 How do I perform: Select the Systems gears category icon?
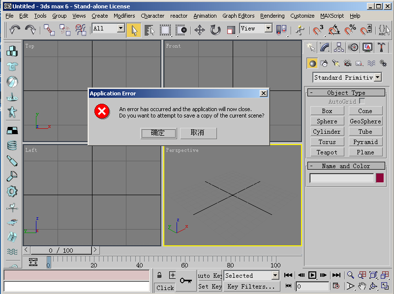pos(383,63)
